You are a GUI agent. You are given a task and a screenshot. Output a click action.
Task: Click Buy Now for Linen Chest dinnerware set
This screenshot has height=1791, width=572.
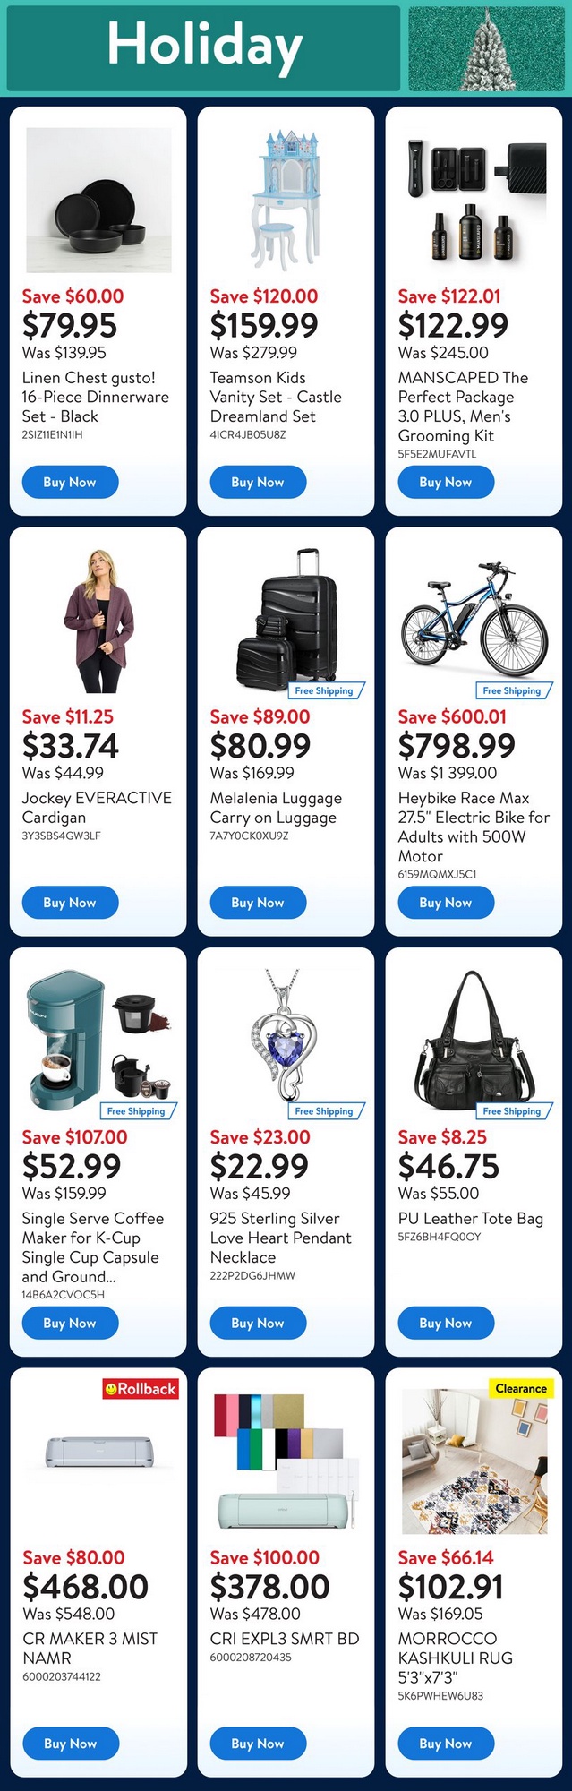(70, 482)
